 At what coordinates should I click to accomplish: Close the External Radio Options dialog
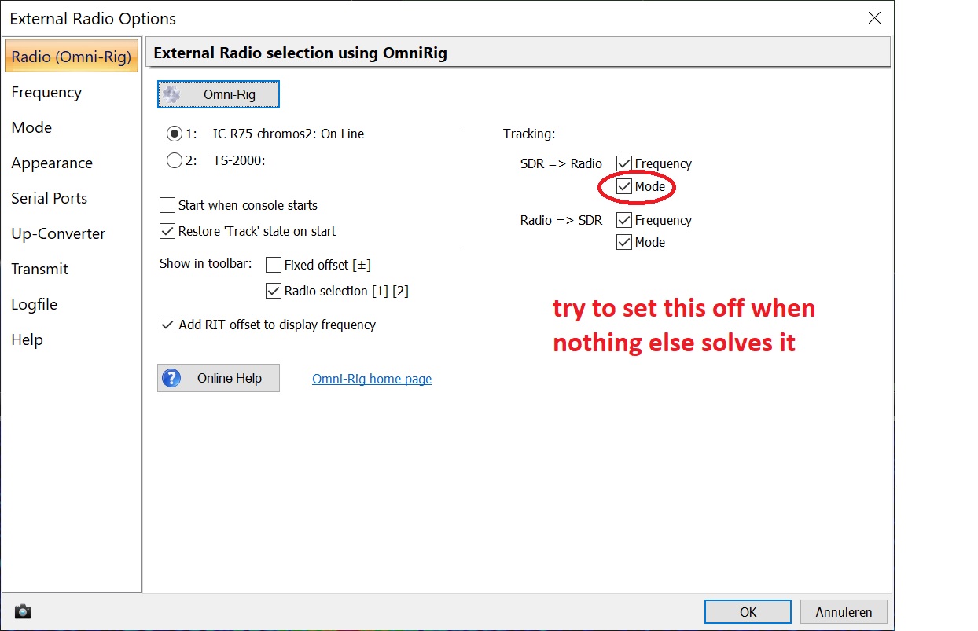coord(873,18)
